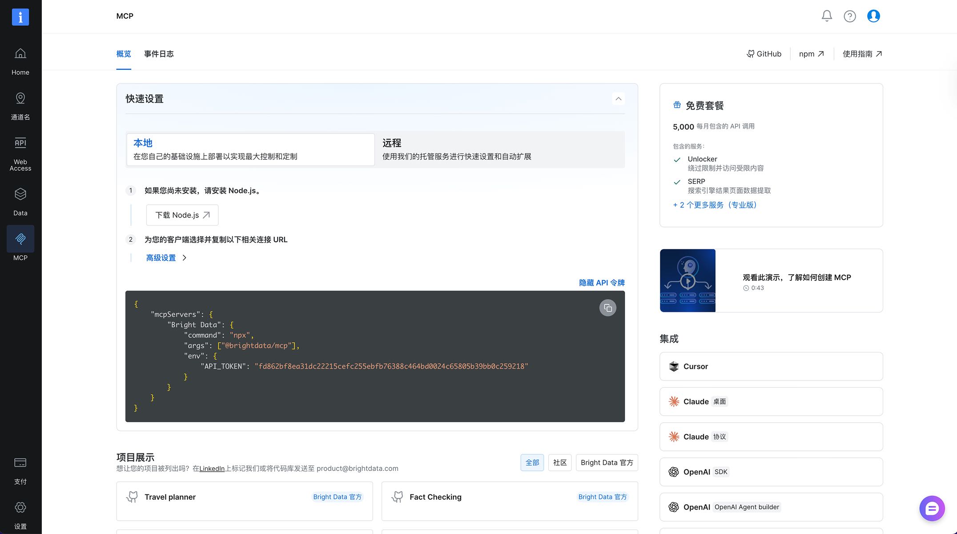
Task: Click the Claude 桌面 starburst icon
Action: point(674,401)
